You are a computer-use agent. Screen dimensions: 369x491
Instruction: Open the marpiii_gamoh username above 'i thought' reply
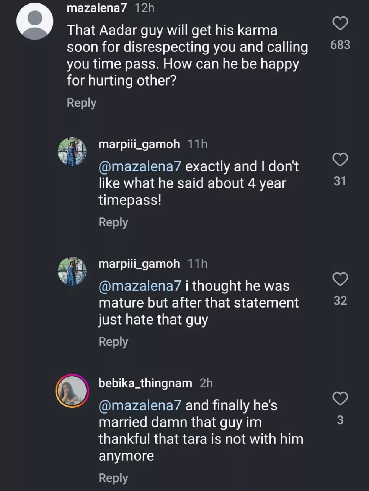139,264
